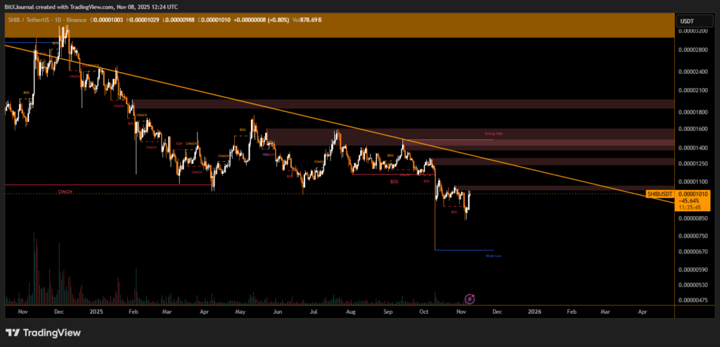
Task: Click the Jul label on the time axis
Action: coord(313,310)
